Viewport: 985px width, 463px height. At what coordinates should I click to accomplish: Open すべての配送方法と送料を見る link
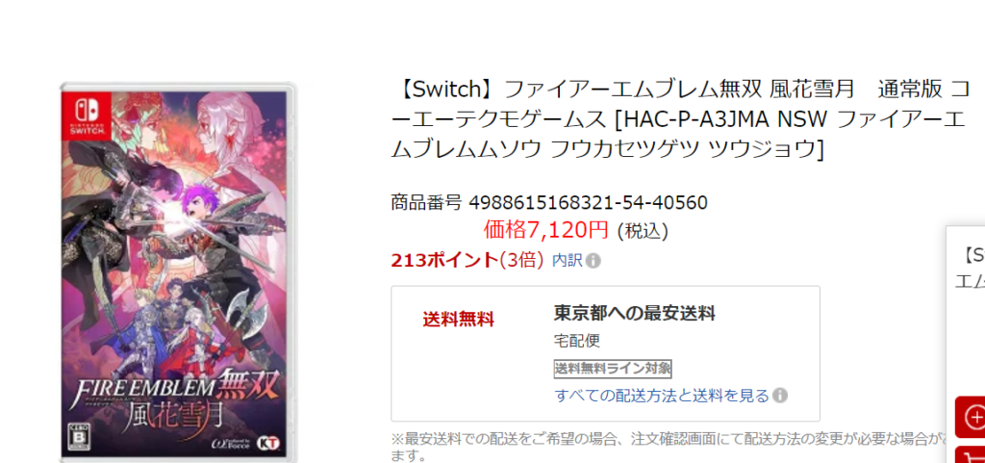(662, 396)
